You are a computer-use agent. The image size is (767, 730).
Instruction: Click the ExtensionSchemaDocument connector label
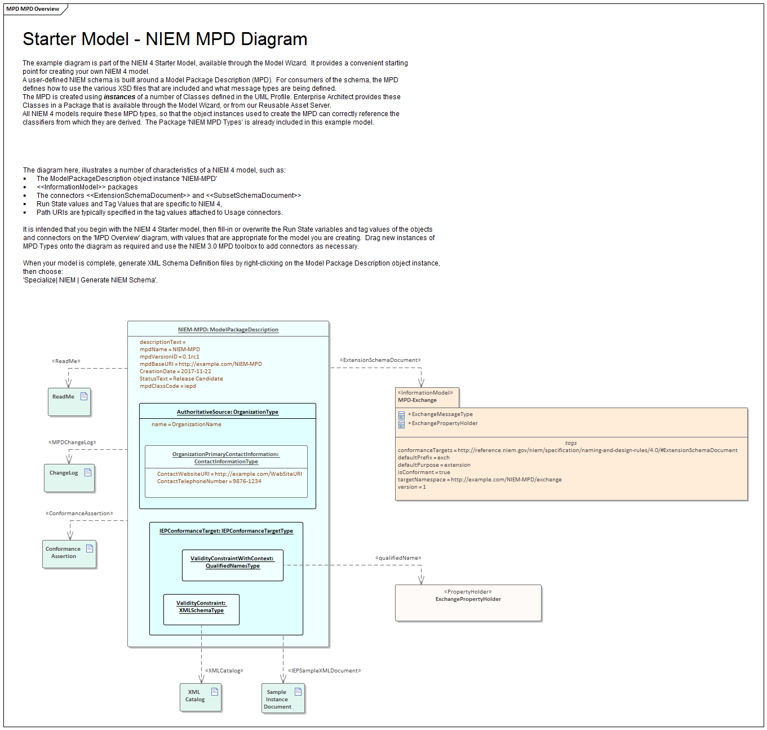[x=380, y=360]
